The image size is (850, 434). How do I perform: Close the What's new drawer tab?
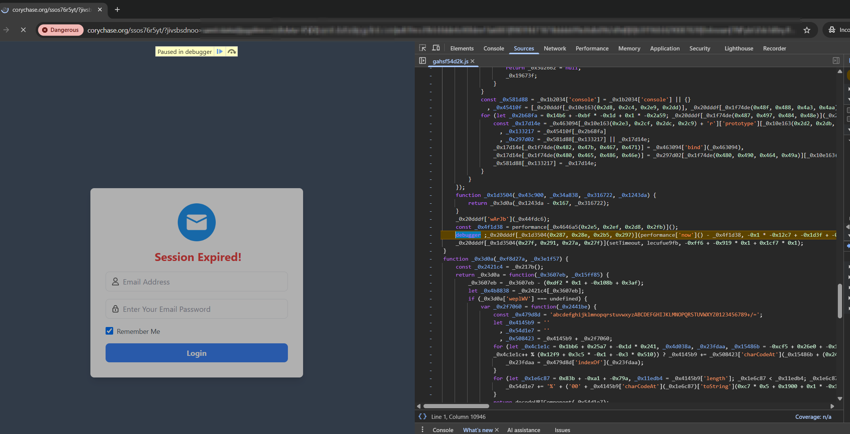[497, 430]
